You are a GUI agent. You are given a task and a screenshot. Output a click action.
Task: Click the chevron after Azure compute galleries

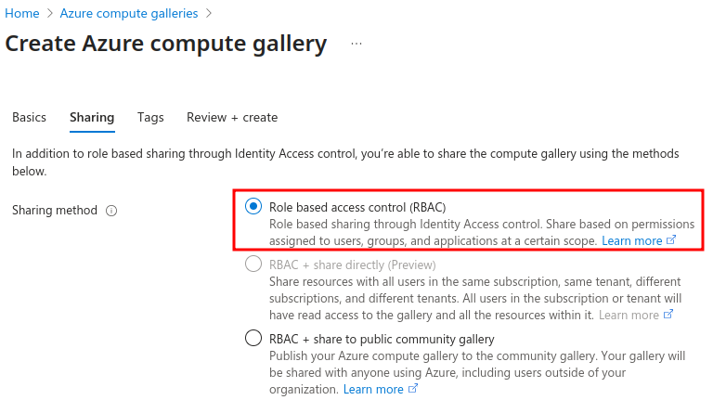tap(209, 14)
